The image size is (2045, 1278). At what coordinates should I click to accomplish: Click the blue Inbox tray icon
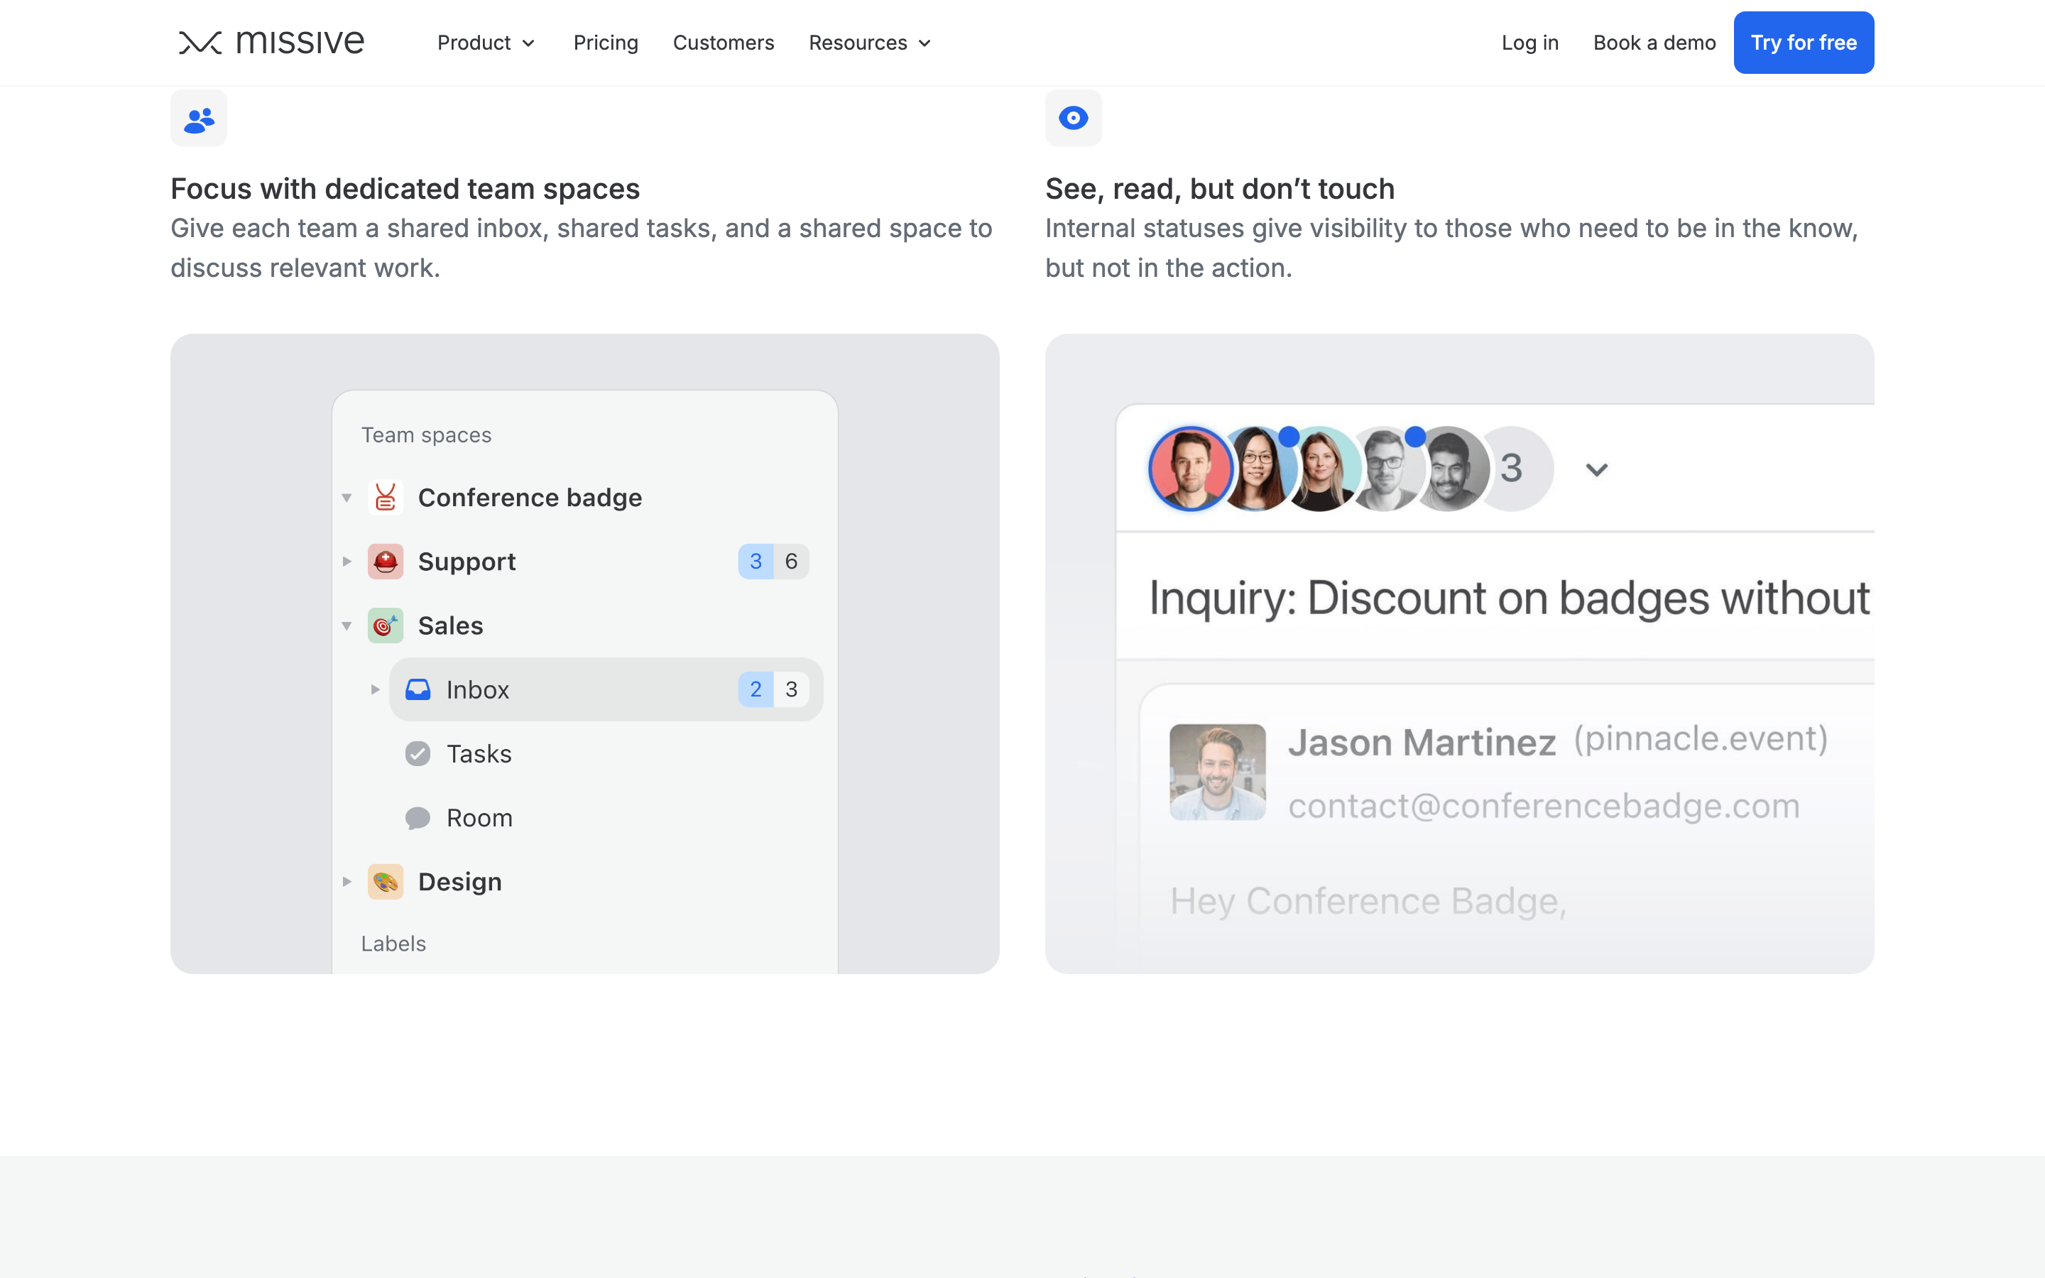pos(418,689)
